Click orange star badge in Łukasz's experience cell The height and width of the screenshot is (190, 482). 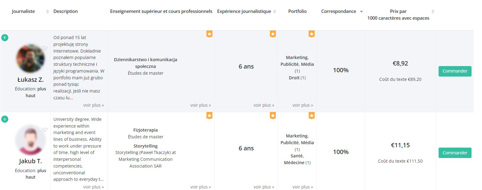(x=273, y=34)
